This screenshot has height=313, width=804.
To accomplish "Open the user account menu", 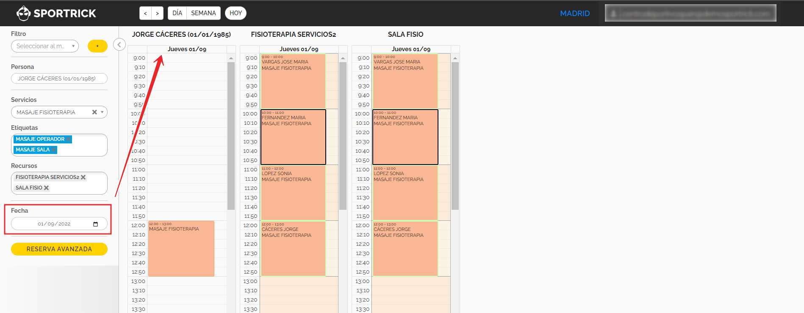I will [x=690, y=13].
